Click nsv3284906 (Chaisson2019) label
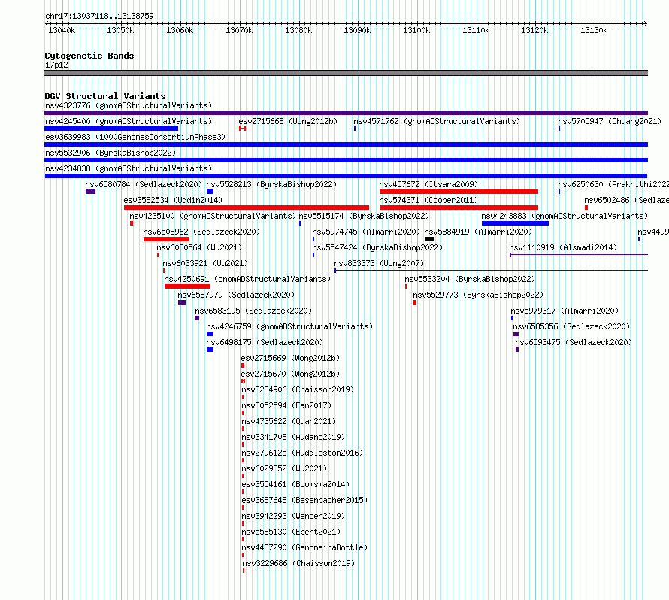Image resolution: width=669 pixels, height=600 pixels. coord(298,389)
